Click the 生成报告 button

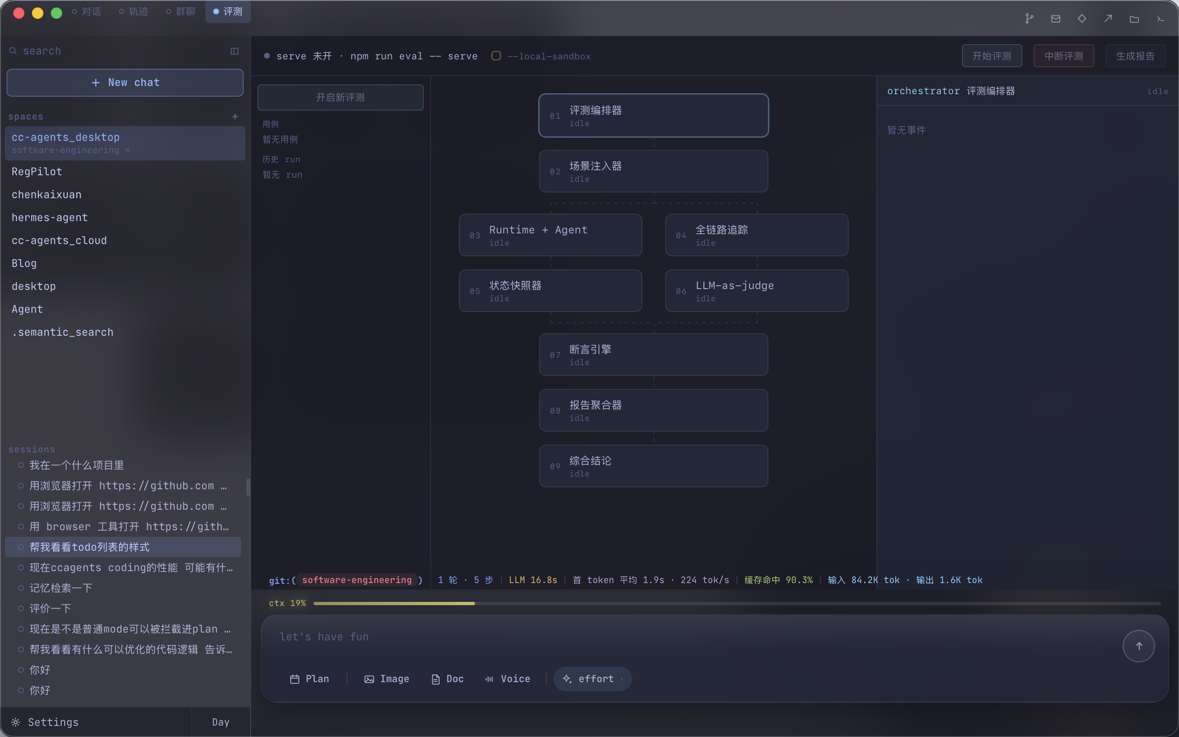click(1135, 56)
